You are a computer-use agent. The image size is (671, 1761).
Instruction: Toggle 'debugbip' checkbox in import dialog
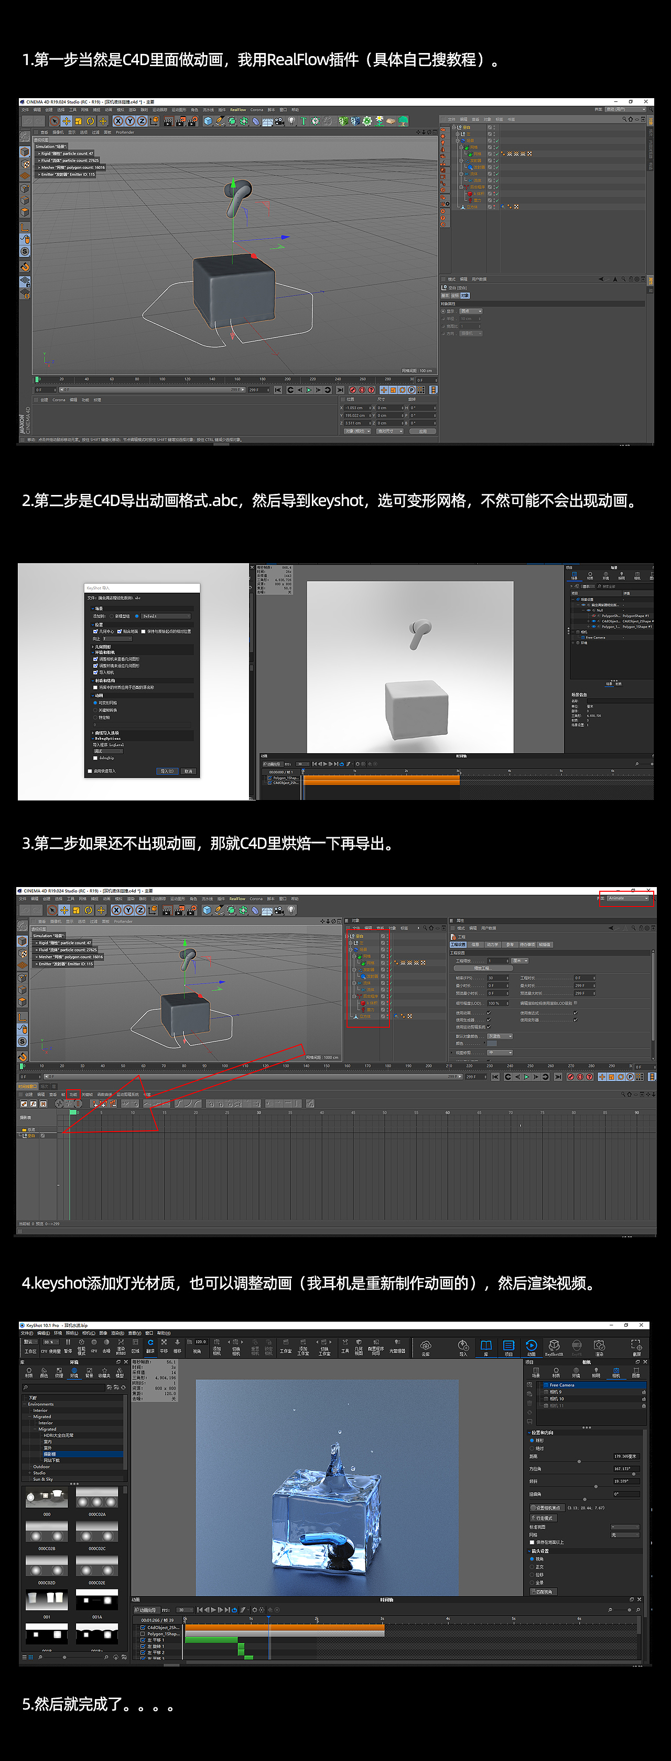click(x=95, y=758)
